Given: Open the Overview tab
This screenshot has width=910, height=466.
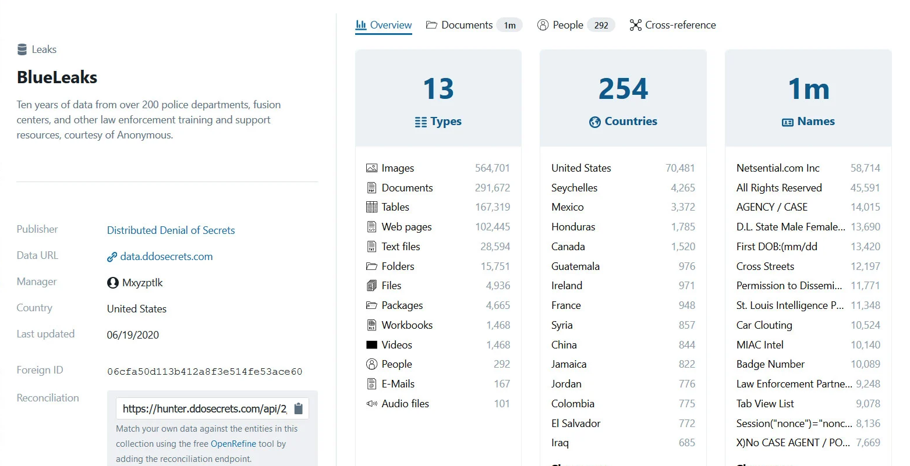Looking at the screenshot, I should point(384,25).
